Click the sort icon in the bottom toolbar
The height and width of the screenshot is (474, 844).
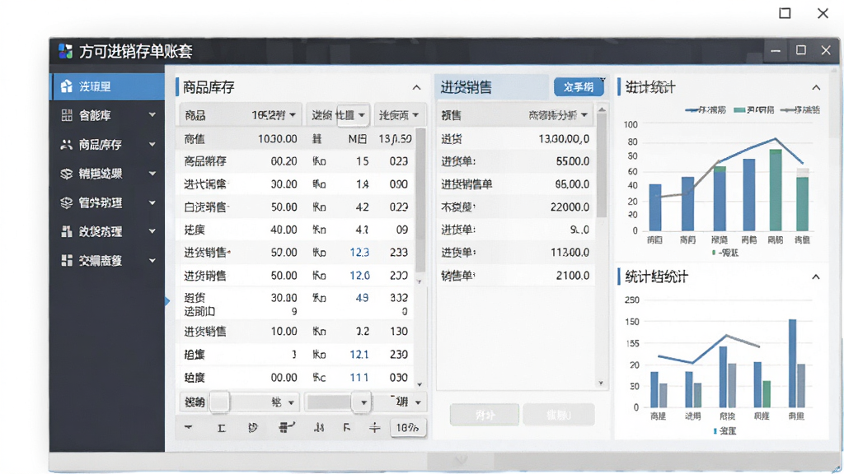[319, 428]
